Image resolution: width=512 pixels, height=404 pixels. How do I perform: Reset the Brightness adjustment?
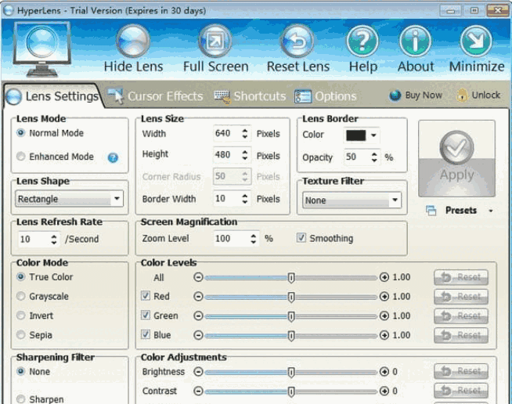point(461,371)
